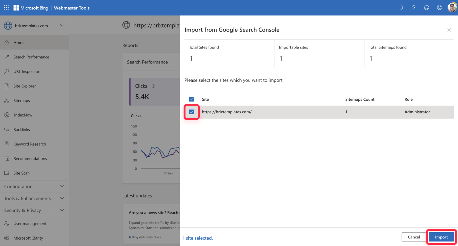Expand the Tools & Enhancements section
This screenshot has height=246, width=458.
coord(35,198)
